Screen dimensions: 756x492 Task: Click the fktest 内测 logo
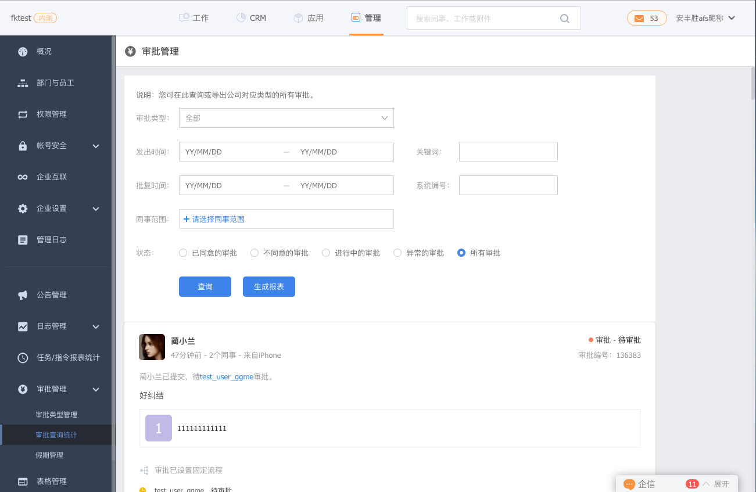[x=34, y=18]
